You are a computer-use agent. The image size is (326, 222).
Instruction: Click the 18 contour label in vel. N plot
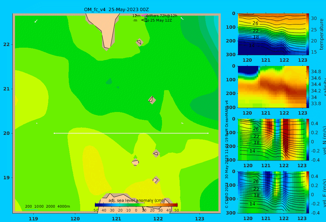pyautogui.click(x=257, y=143)
